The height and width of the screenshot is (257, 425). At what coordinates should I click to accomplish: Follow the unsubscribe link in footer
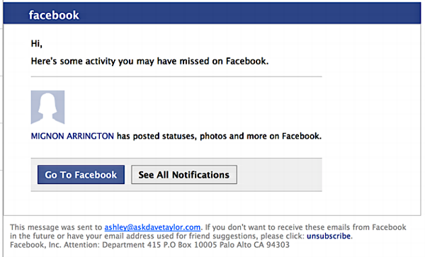tap(329, 236)
